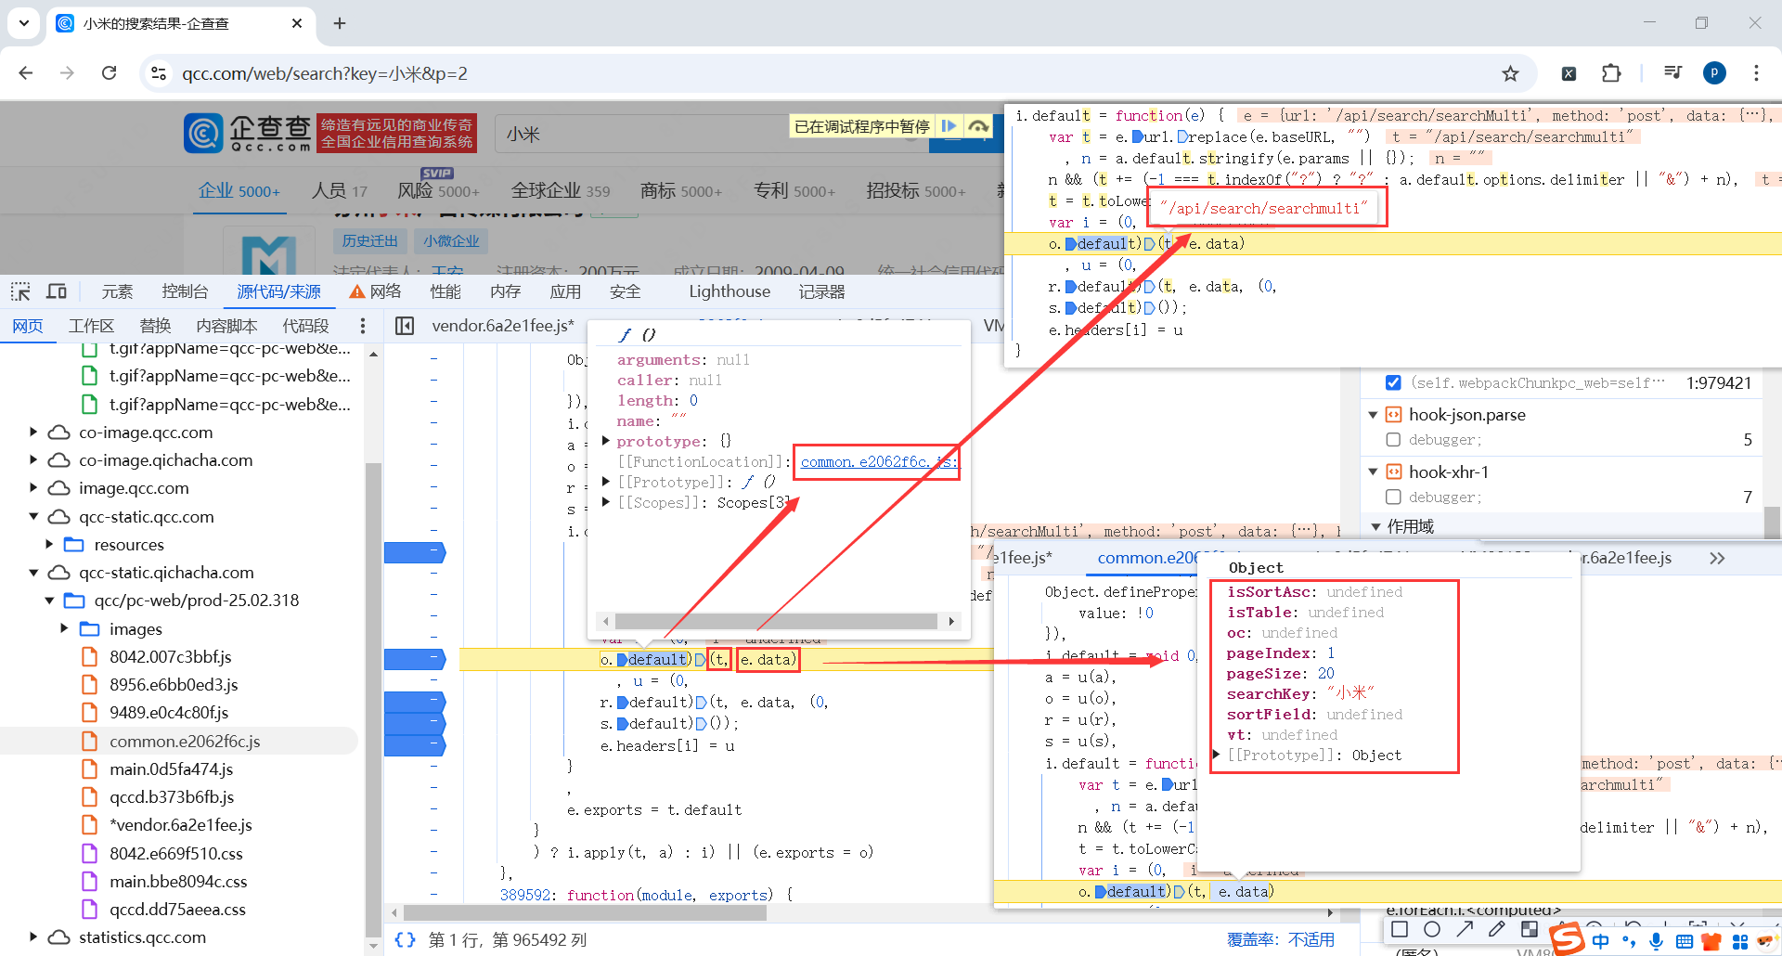1782x956 pixels.
Task: Open site information icon in address bar
Action: [x=159, y=73]
